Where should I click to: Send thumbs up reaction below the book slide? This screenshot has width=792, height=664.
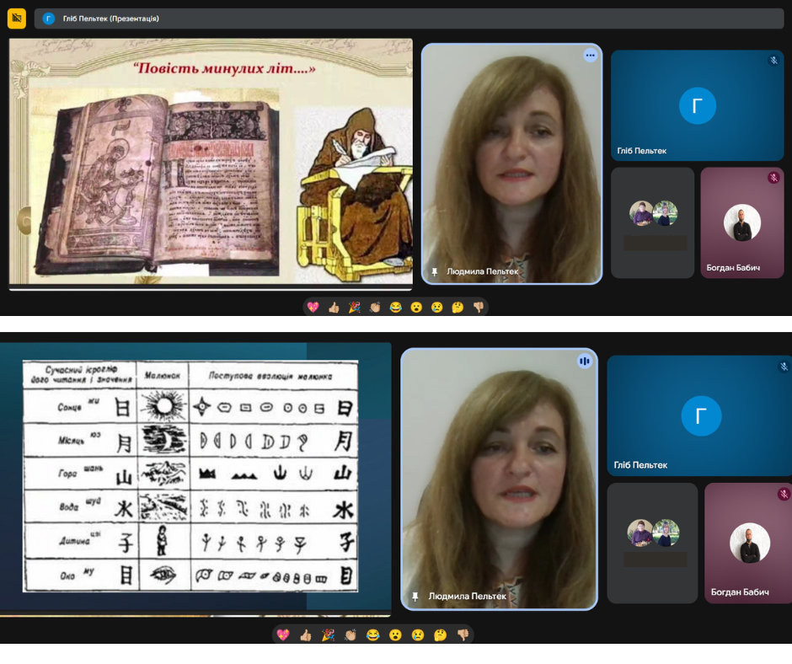(334, 308)
